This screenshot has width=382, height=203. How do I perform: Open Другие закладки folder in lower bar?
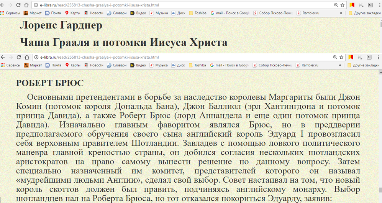(364, 65)
